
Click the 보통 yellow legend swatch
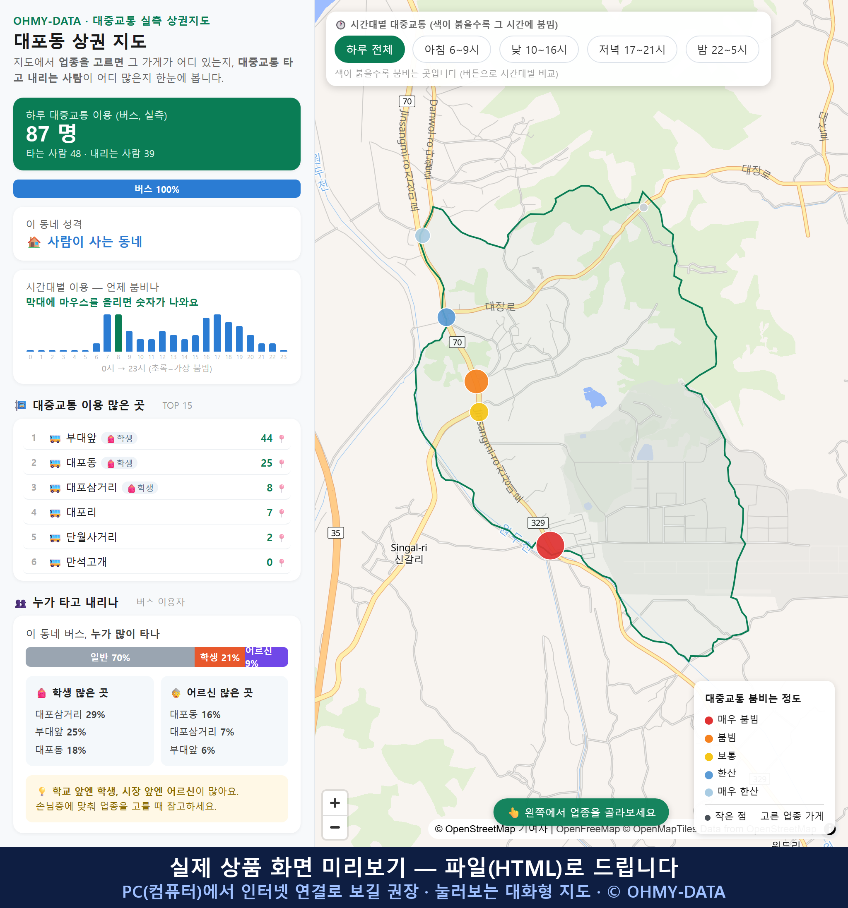[708, 757]
